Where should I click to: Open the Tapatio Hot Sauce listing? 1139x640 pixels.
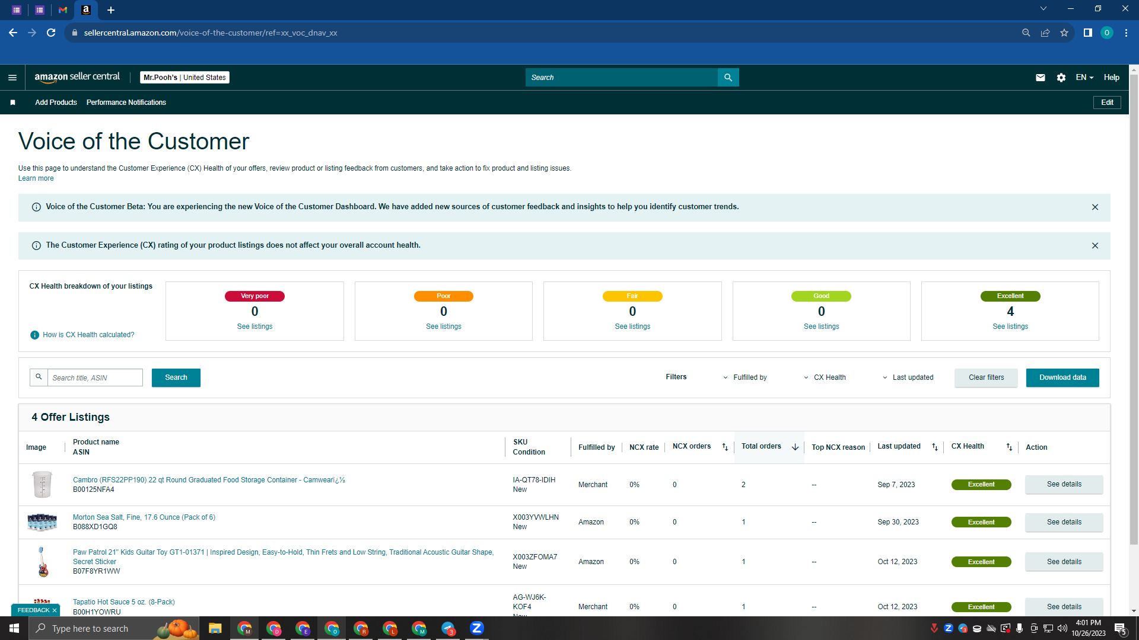pos(124,602)
